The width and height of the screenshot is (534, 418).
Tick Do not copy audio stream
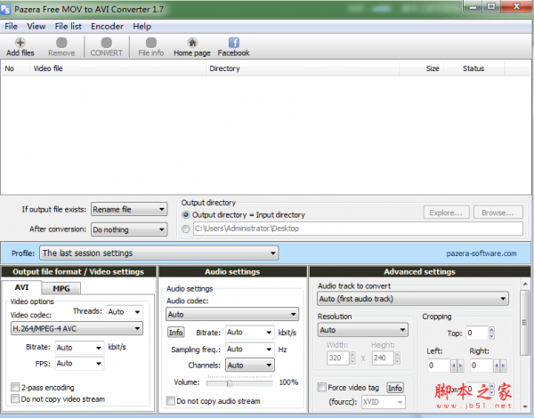[x=171, y=401]
